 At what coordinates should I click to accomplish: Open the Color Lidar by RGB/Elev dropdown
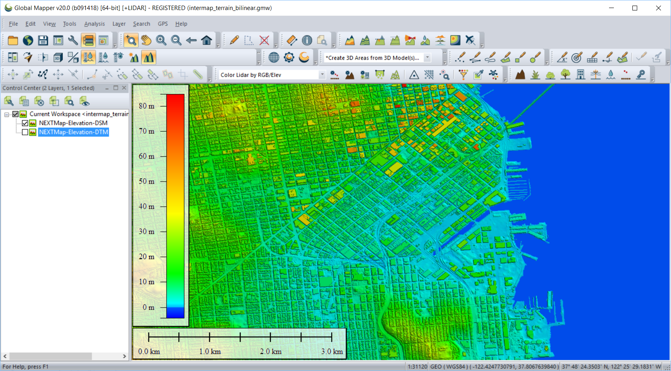point(322,74)
